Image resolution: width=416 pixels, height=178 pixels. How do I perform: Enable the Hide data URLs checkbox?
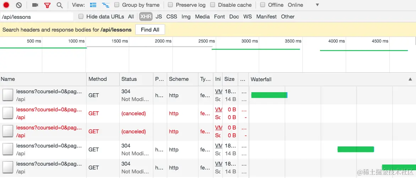pyautogui.click(x=81, y=16)
